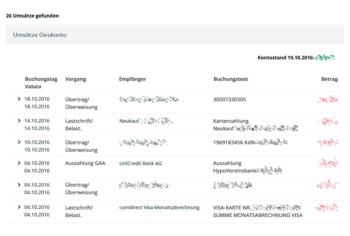350x236 pixels.
Task: Expand the 10.10.2016 Übertrag transaction row
Action: (19, 142)
